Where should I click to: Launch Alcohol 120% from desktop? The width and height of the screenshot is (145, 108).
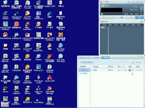[50, 79]
